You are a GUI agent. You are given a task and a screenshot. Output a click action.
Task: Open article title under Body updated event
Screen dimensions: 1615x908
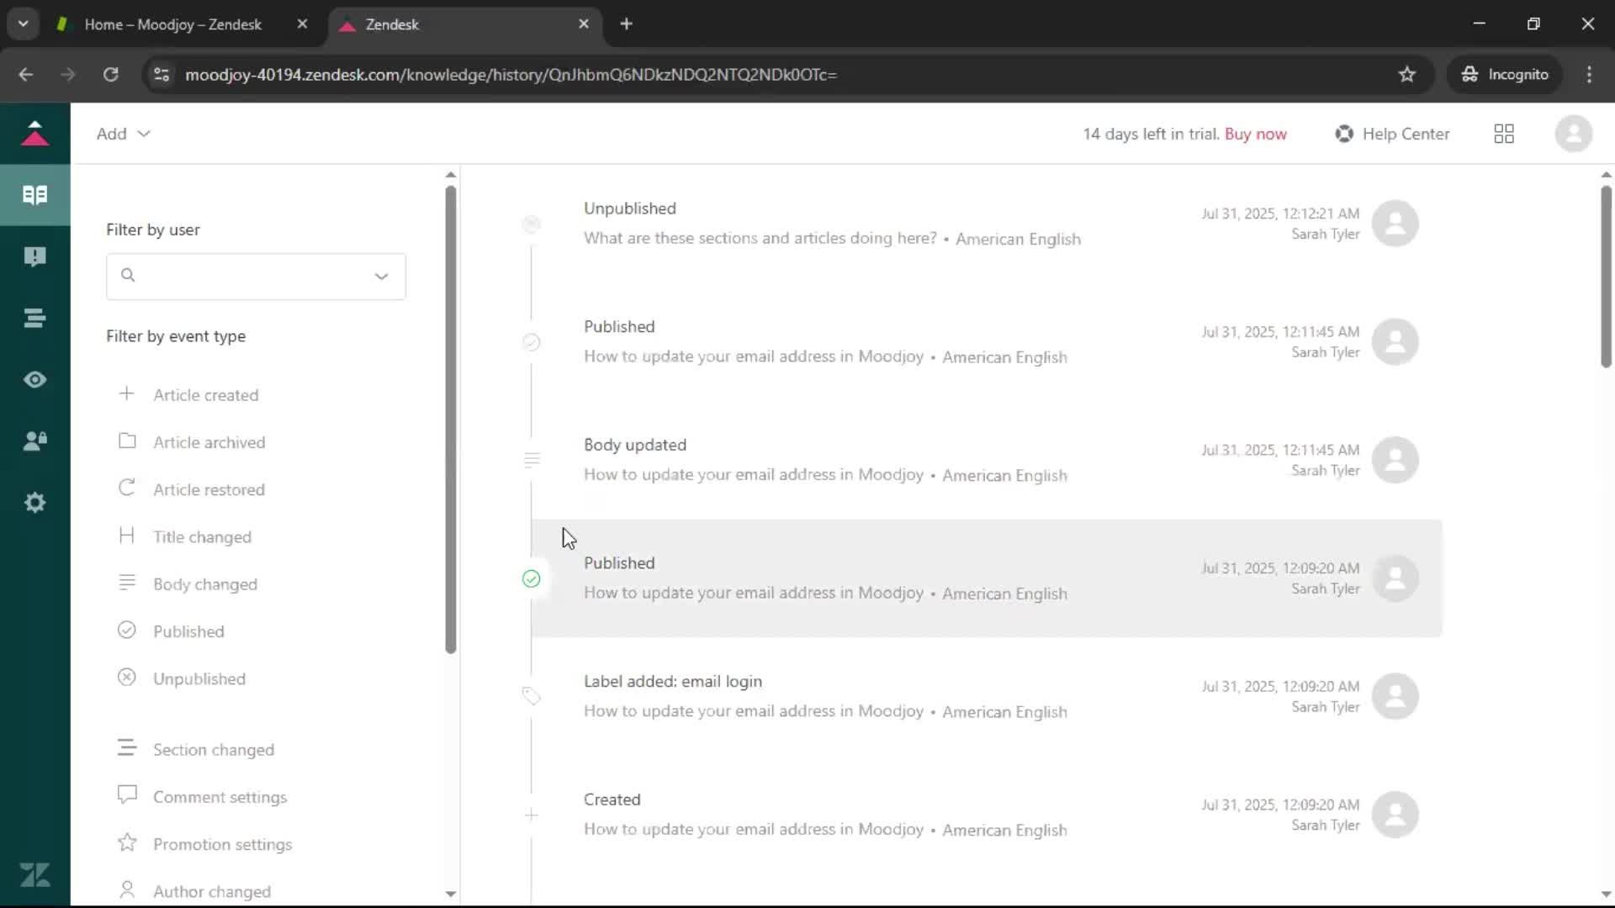[x=753, y=474]
